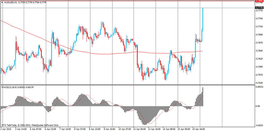Click the small triangle icon beside AUDUSD,H1

2,2
